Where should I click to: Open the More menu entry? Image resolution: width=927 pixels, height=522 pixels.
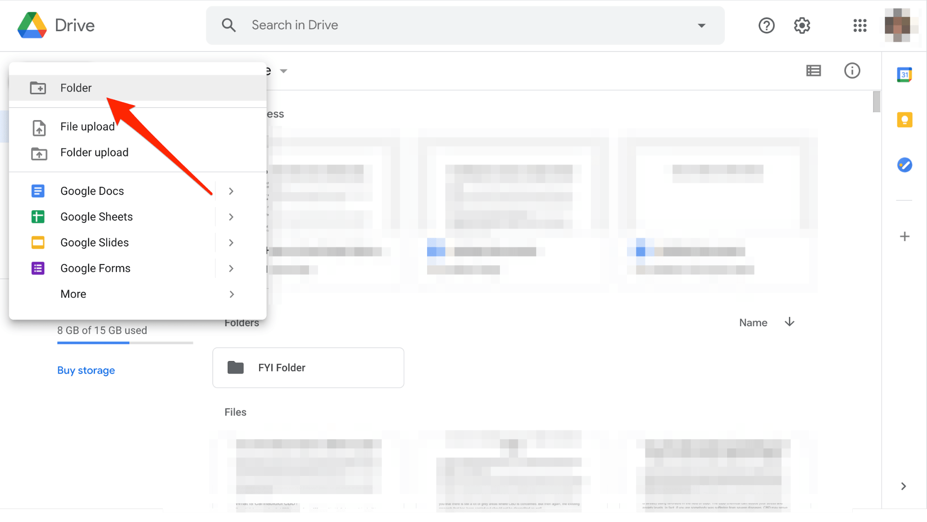pyautogui.click(x=138, y=294)
